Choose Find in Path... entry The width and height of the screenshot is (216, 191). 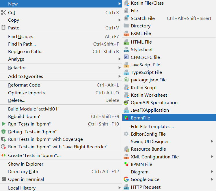[x=61, y=44]
